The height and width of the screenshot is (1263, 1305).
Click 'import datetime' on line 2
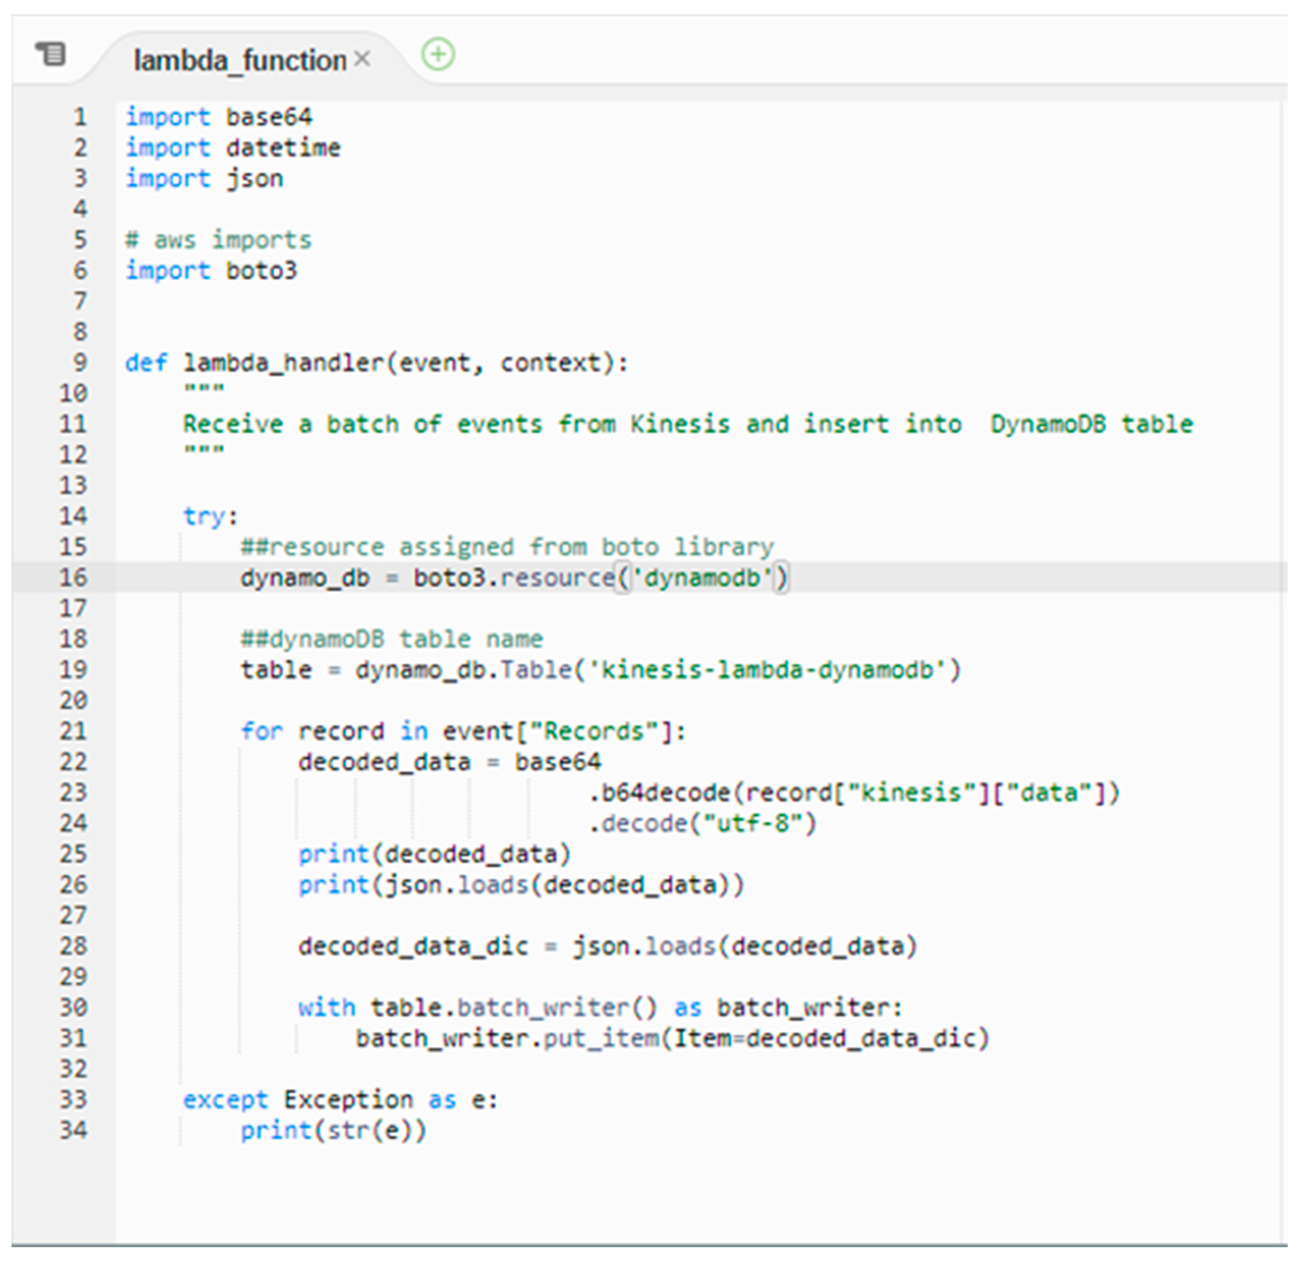[233, 148]
